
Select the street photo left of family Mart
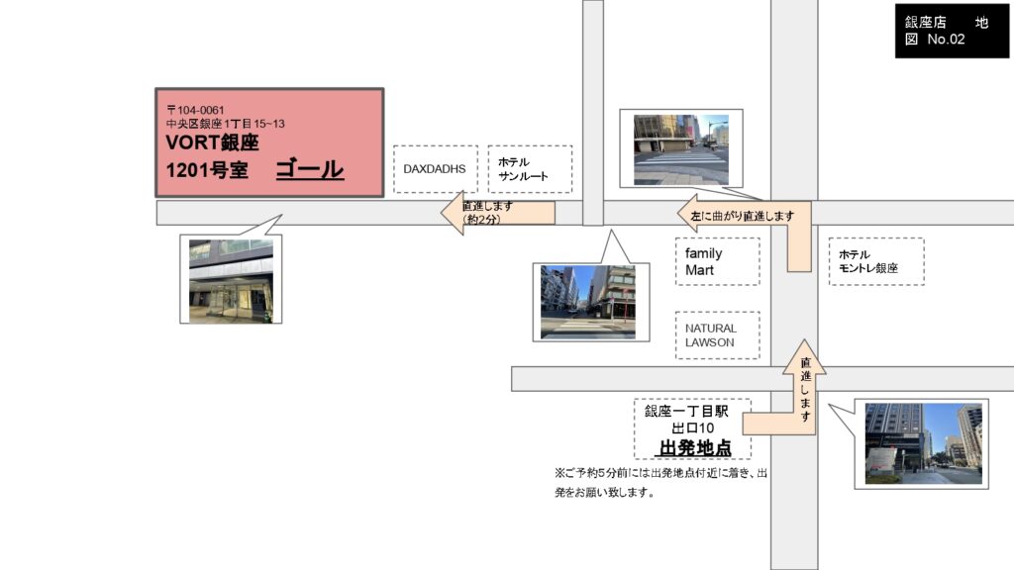click(x=587, y=302)
